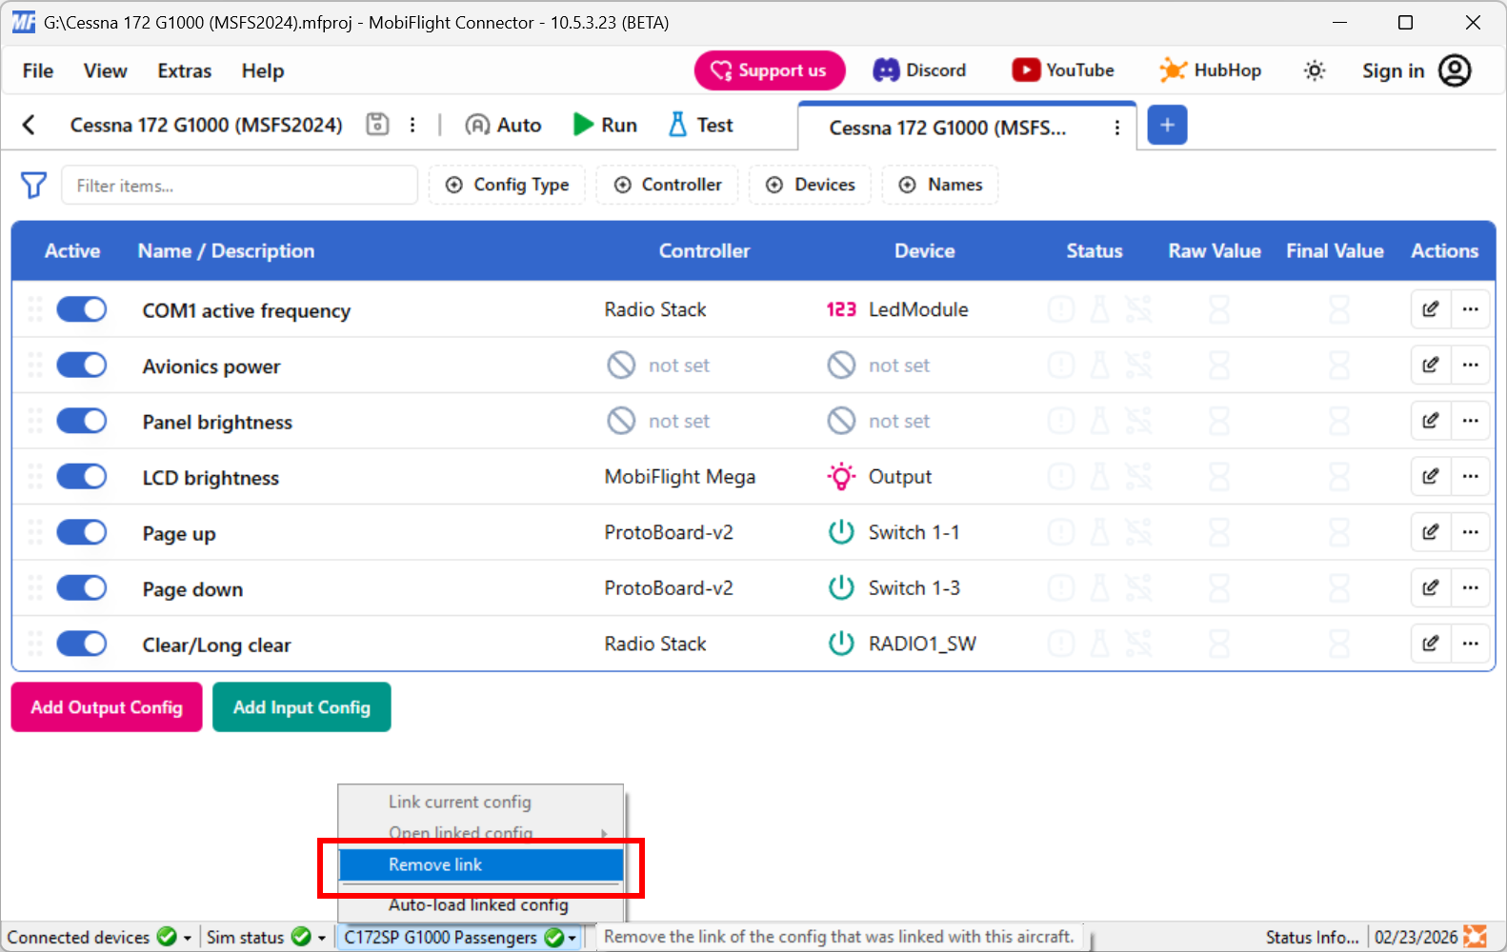
Task: Open project options three-dot menu
Action: [x=412, y=125]
